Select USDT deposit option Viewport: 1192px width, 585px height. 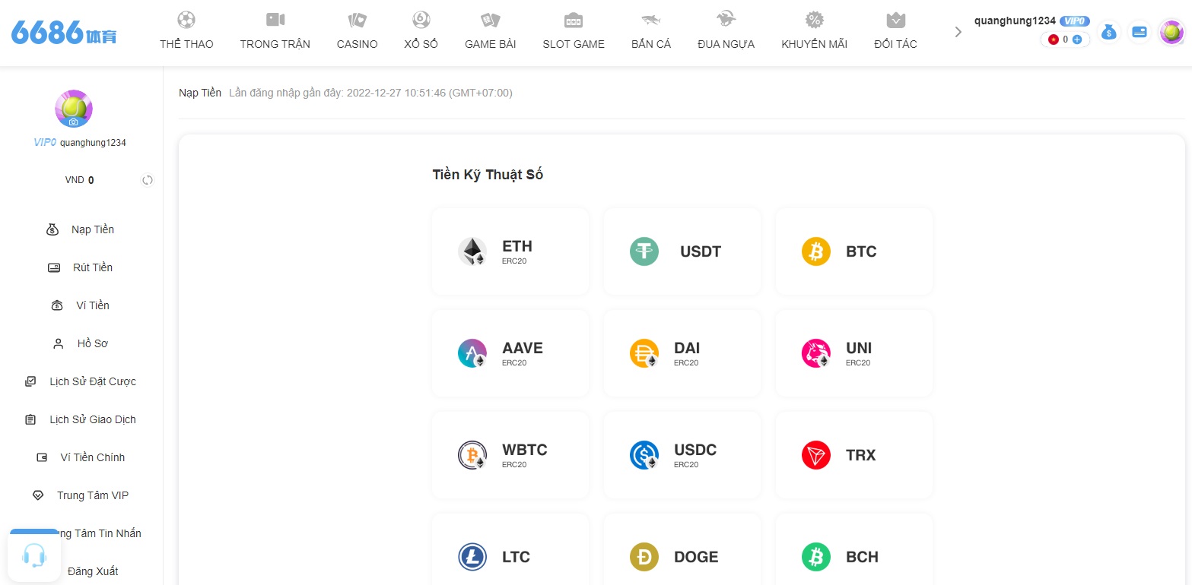682,251
